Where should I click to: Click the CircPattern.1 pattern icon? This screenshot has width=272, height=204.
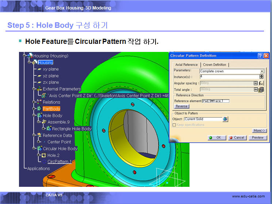tap(44, 162)
